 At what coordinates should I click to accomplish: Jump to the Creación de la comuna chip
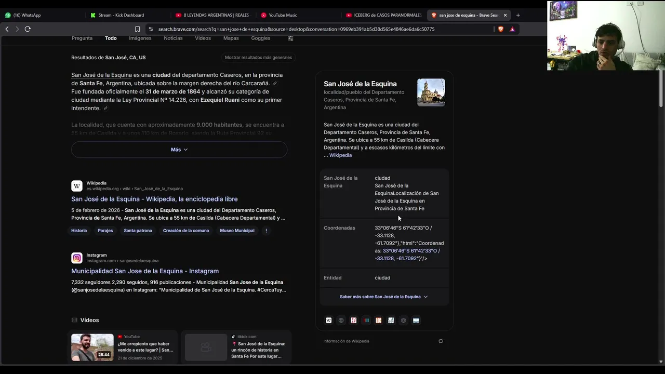(x=186, y=231)
